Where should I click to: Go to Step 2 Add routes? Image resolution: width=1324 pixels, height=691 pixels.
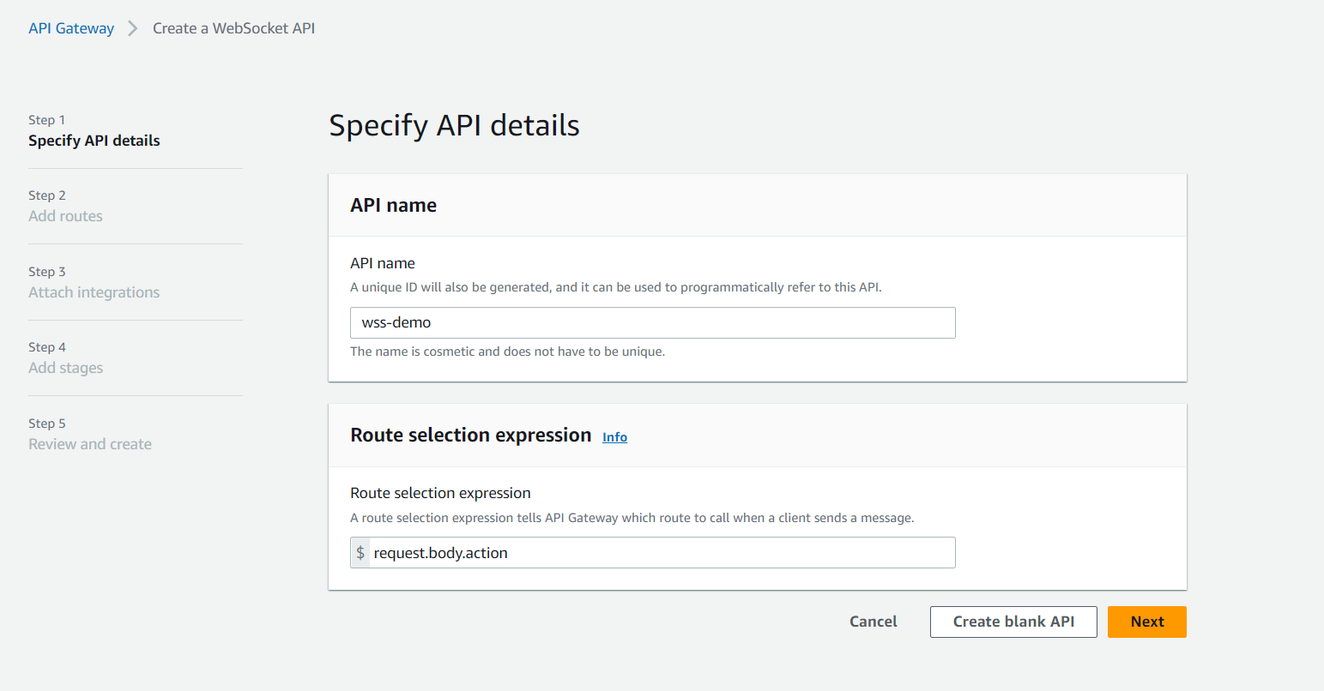(65, 216)
